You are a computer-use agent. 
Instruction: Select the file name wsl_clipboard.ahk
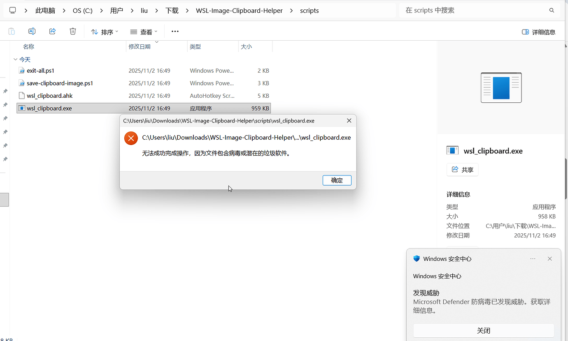pos(49,96)
